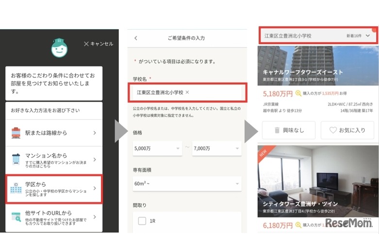Open the 学区から chevron arrow
This screenshot has width=379, height=234.
95,188
